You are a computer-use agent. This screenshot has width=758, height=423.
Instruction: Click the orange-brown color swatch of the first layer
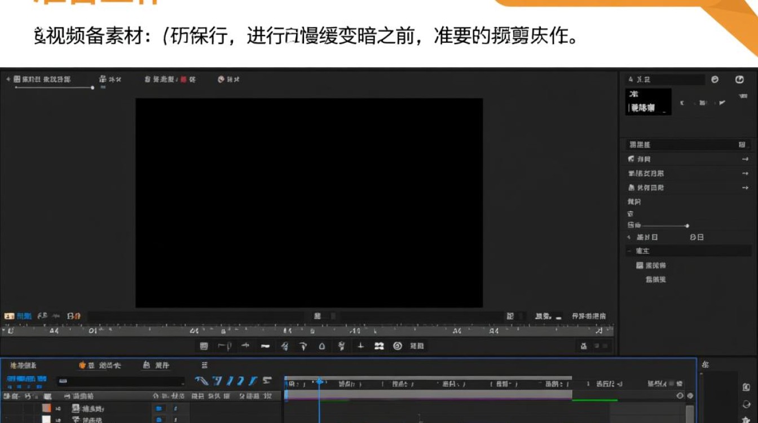(x=46, y=408)
